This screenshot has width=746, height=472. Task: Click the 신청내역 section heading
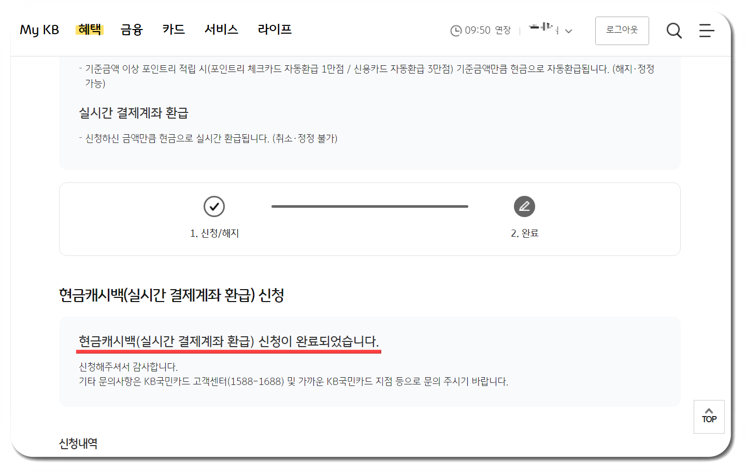[78, 443]
